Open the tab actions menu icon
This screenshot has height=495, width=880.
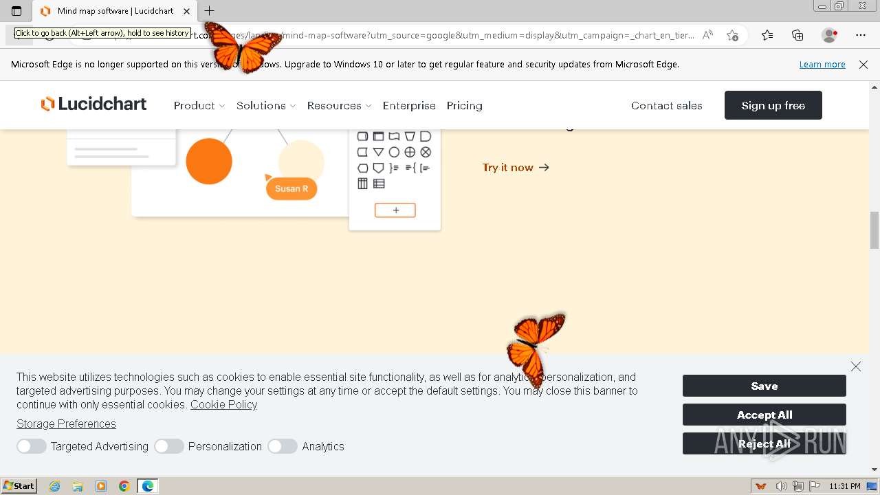16,11
